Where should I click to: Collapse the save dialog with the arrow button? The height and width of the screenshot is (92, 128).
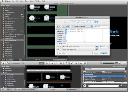(97, 22)
